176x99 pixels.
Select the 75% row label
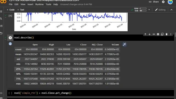coord(18,79)
